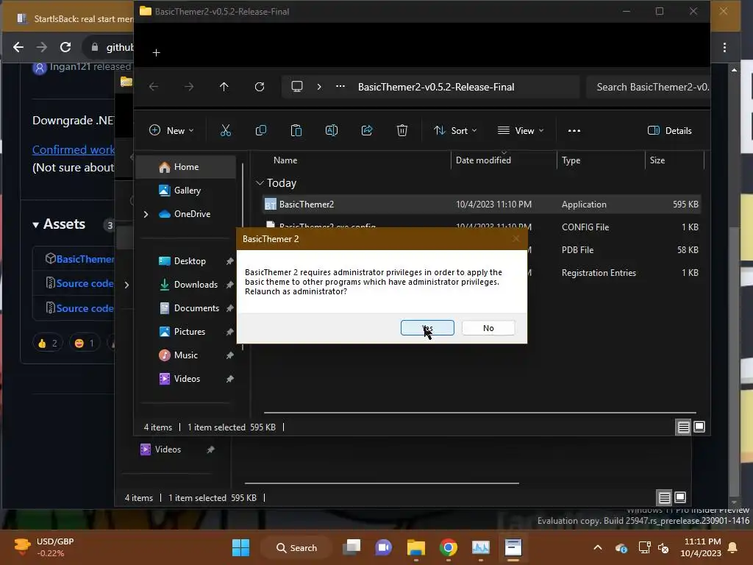
Task: Open the Sort dropdown
Action: pyautogui.click(x=454, y=130)
